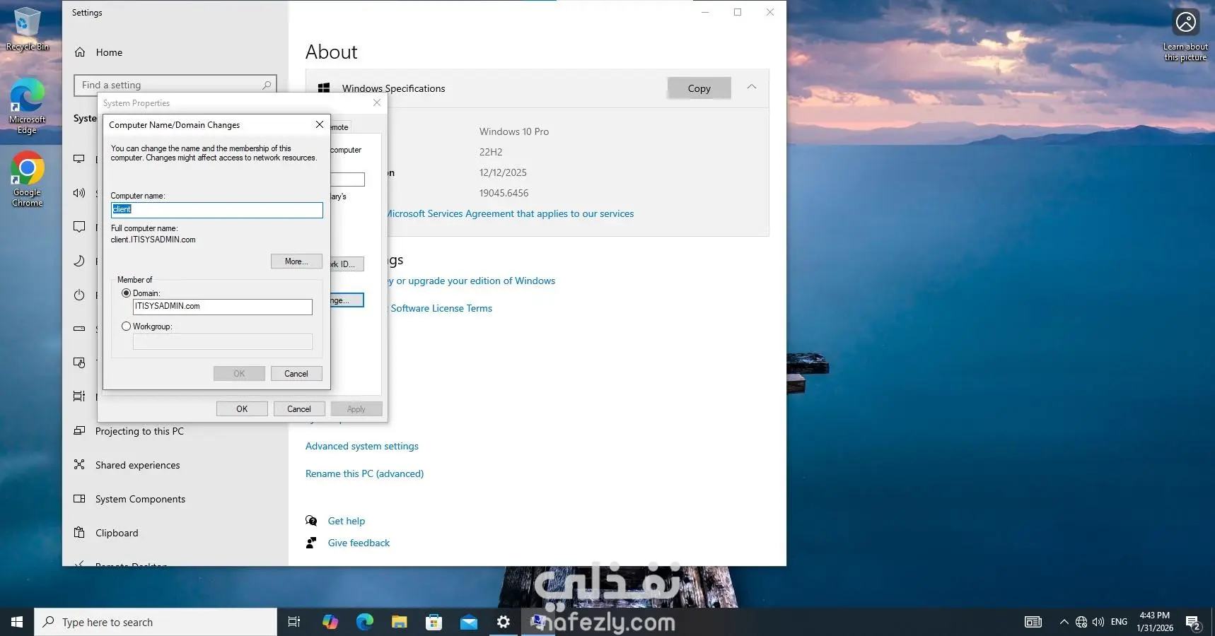Select the Power icon in Settings sidebar

pyautogui.click(x=79, y=295)
